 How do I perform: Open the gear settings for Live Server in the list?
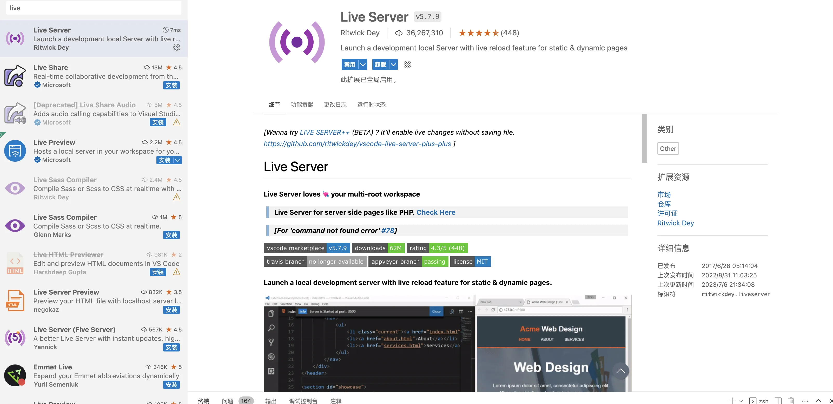[x=177, y=48]
